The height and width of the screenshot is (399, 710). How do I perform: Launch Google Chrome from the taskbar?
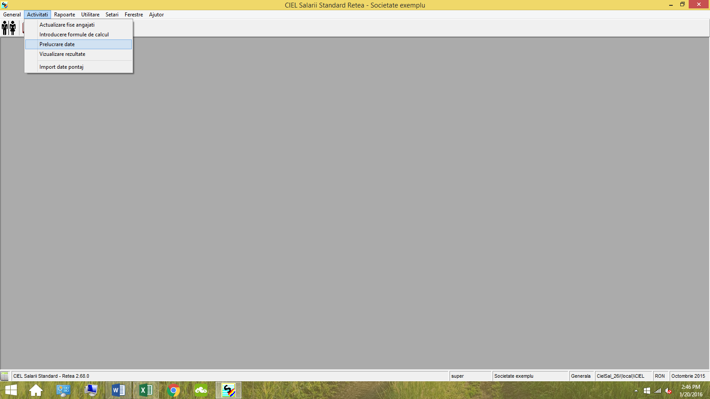click(174, 390)
